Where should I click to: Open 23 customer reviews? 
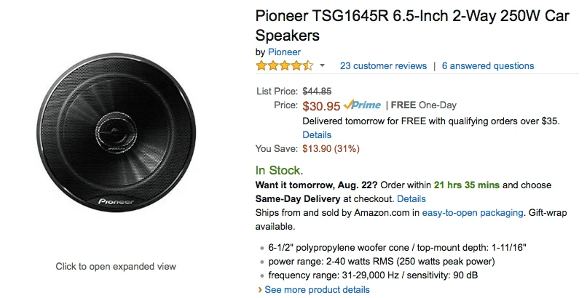pyautogui.click(x=383, y=66)
